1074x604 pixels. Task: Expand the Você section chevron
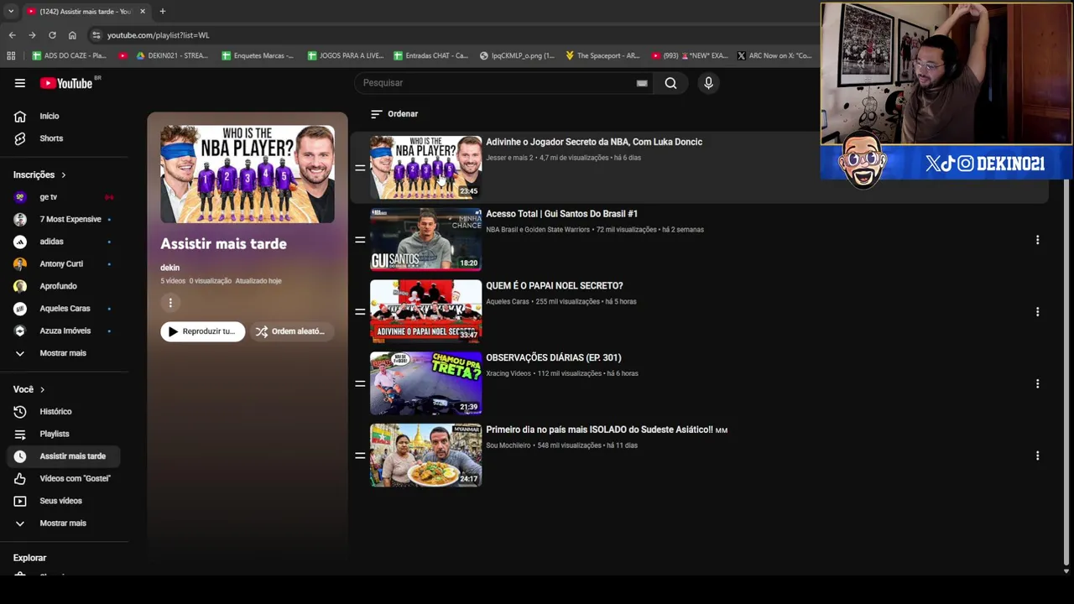[42, 389]
